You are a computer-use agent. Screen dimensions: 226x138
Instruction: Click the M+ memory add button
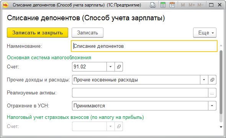pos(192,5)
